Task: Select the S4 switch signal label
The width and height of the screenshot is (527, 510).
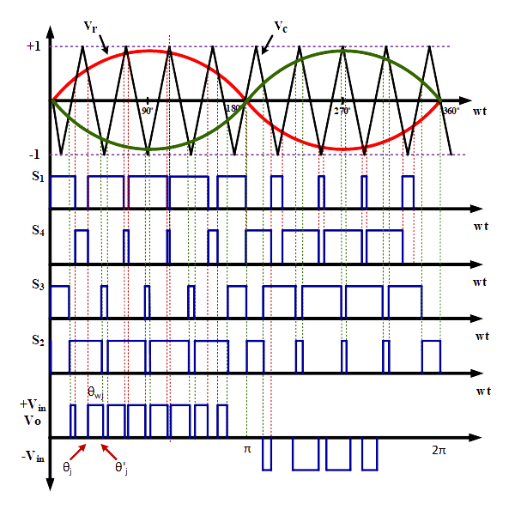Action: point(38,231)
